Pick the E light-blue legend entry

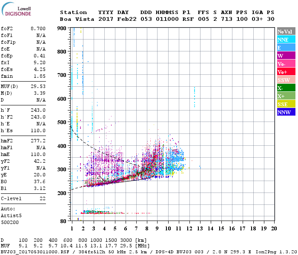[286, 48]
